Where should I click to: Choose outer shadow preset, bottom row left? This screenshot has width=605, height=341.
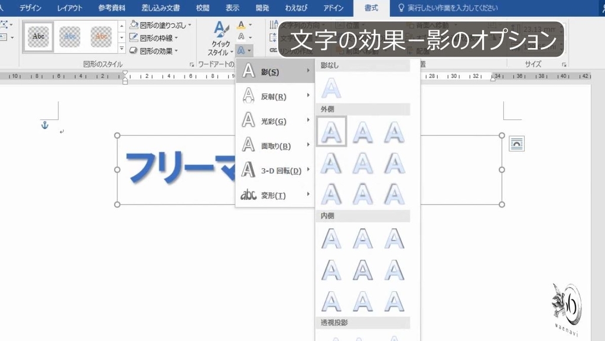coord(331,194)
